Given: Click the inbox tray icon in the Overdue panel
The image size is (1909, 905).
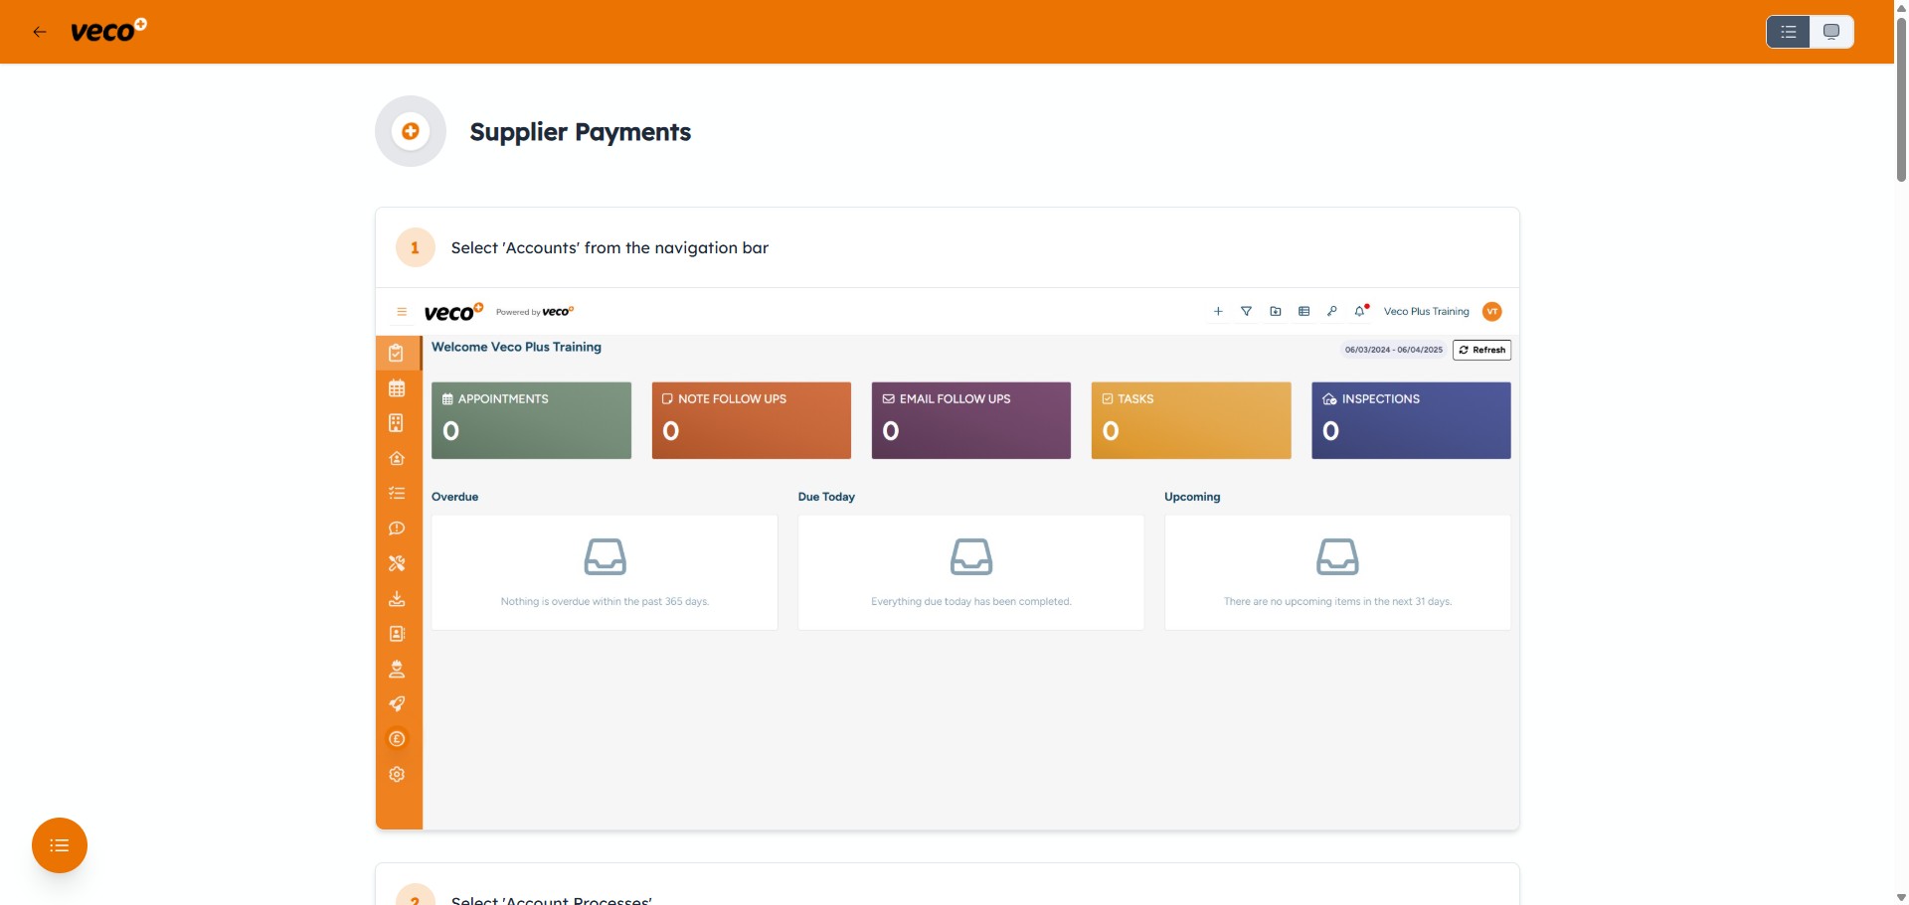Looking at the screenshot, I should coord(605,557).
